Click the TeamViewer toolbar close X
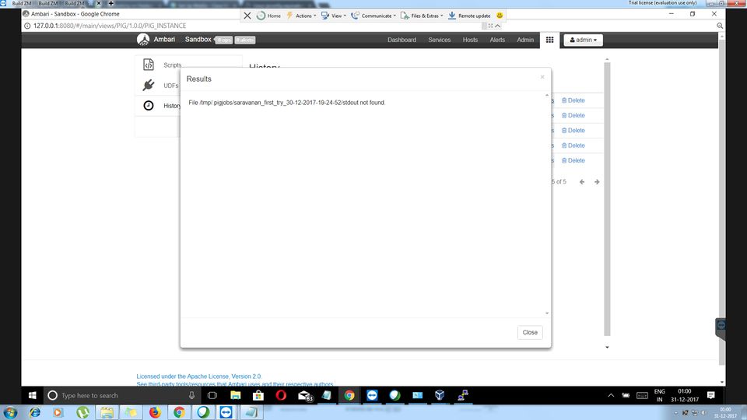 tap(247, 16)
